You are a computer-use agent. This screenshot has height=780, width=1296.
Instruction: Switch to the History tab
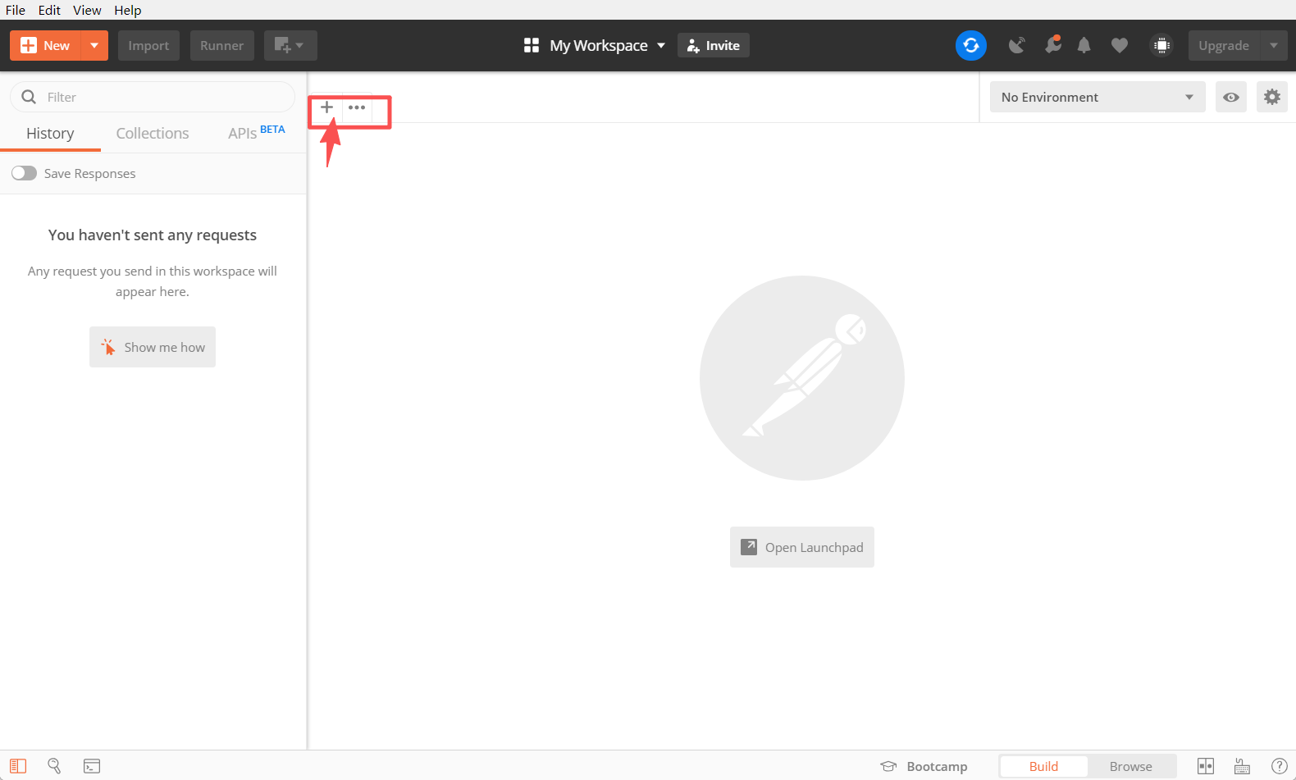click(x=50, y=134)
